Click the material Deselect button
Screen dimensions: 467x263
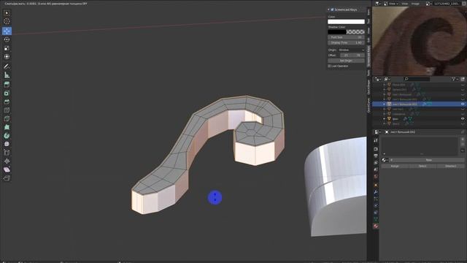450,166
